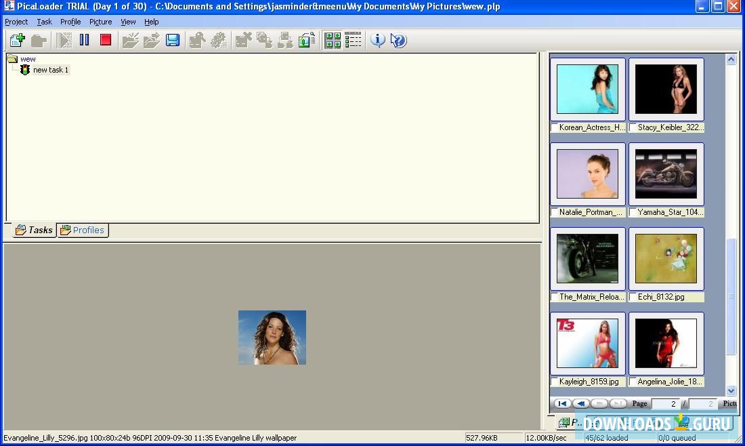Pause the running download task
This screenshot has height=446, width=745.
pyautogui.click(x=85, y=41)
